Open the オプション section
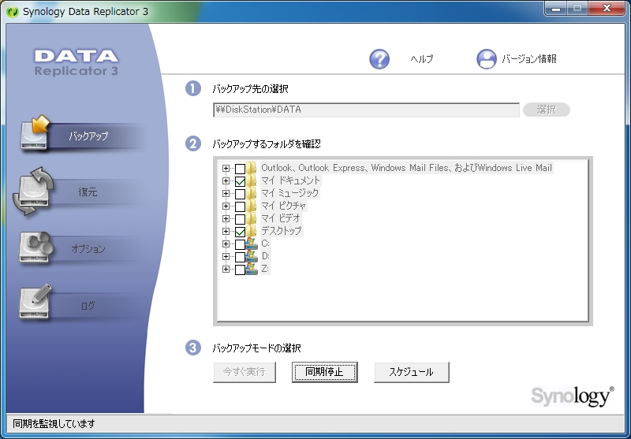Screen dimensions: 631x439 click(x=88, y=249)
